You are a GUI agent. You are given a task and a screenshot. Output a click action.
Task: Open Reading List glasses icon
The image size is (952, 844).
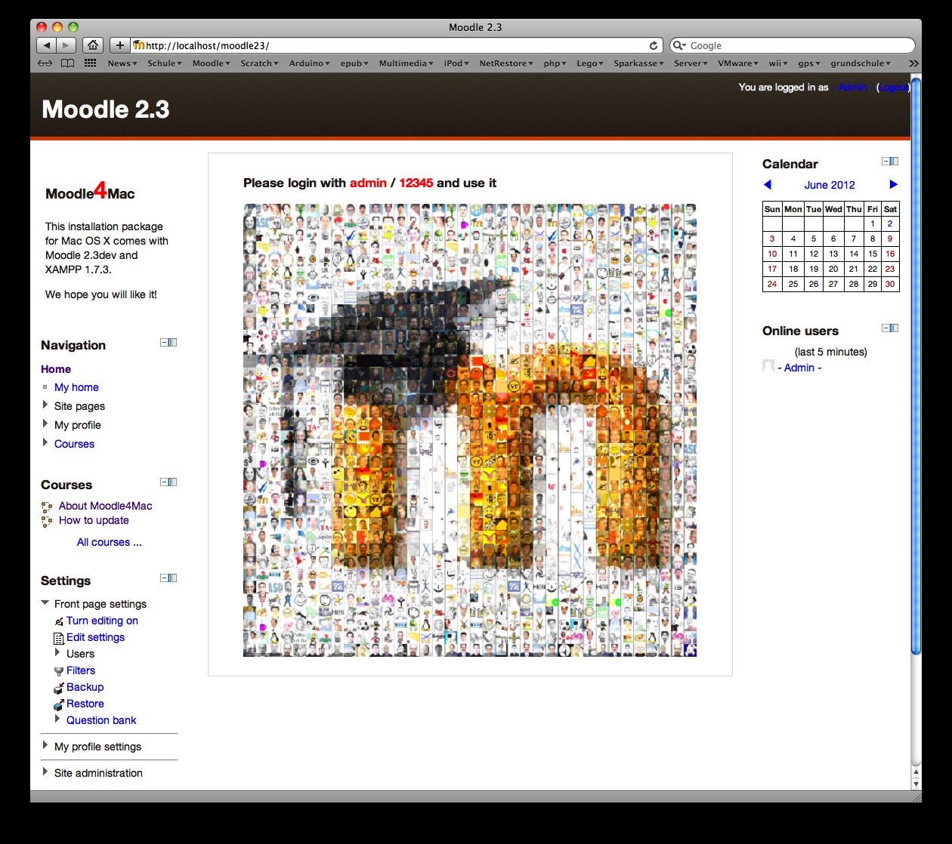coord(45,63)
